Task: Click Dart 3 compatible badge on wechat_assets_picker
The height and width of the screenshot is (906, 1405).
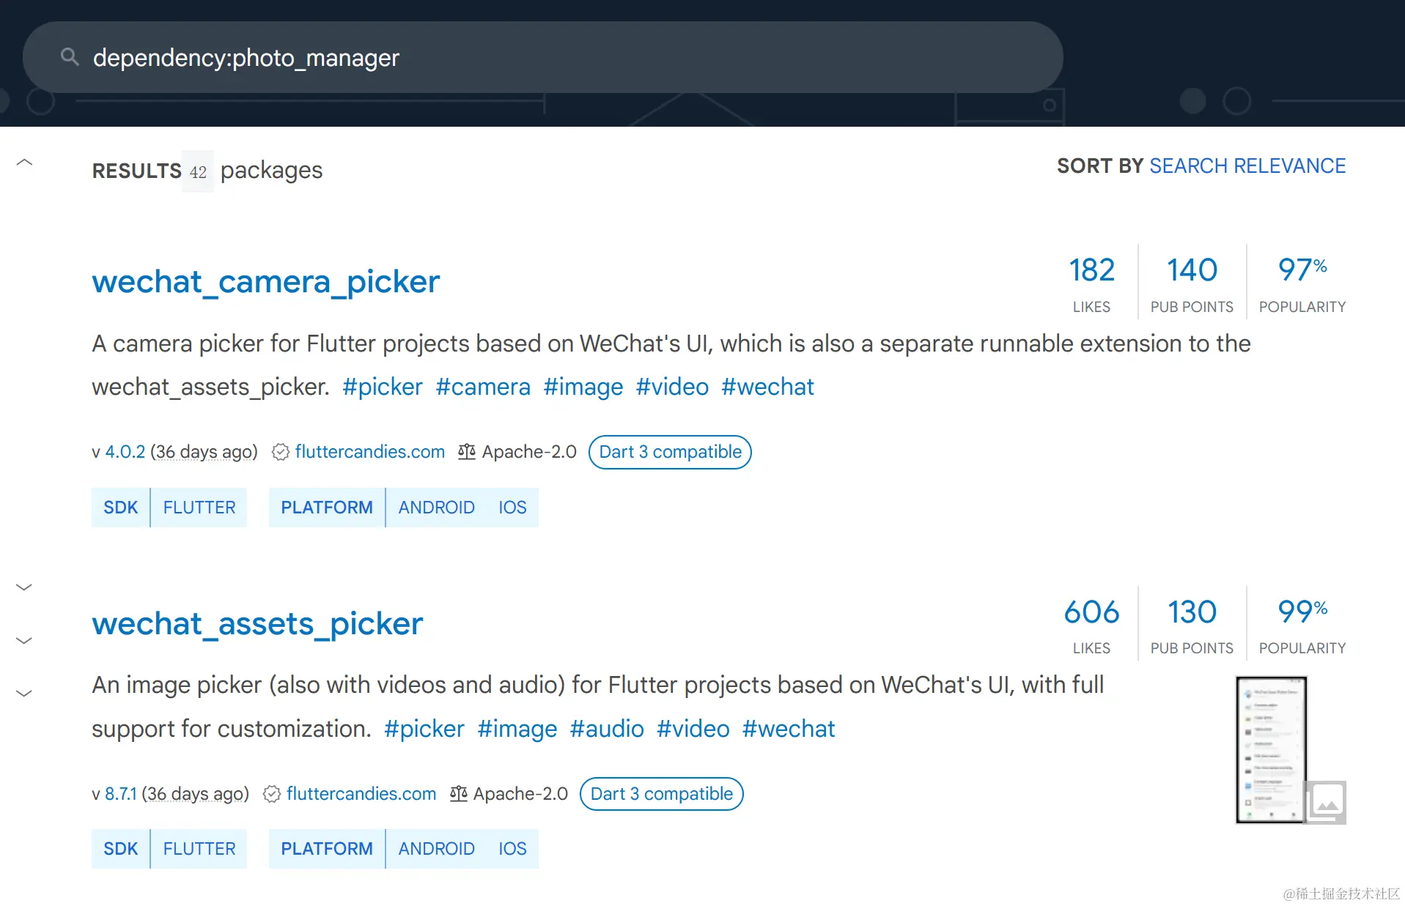Action: [x=661, y=794]
